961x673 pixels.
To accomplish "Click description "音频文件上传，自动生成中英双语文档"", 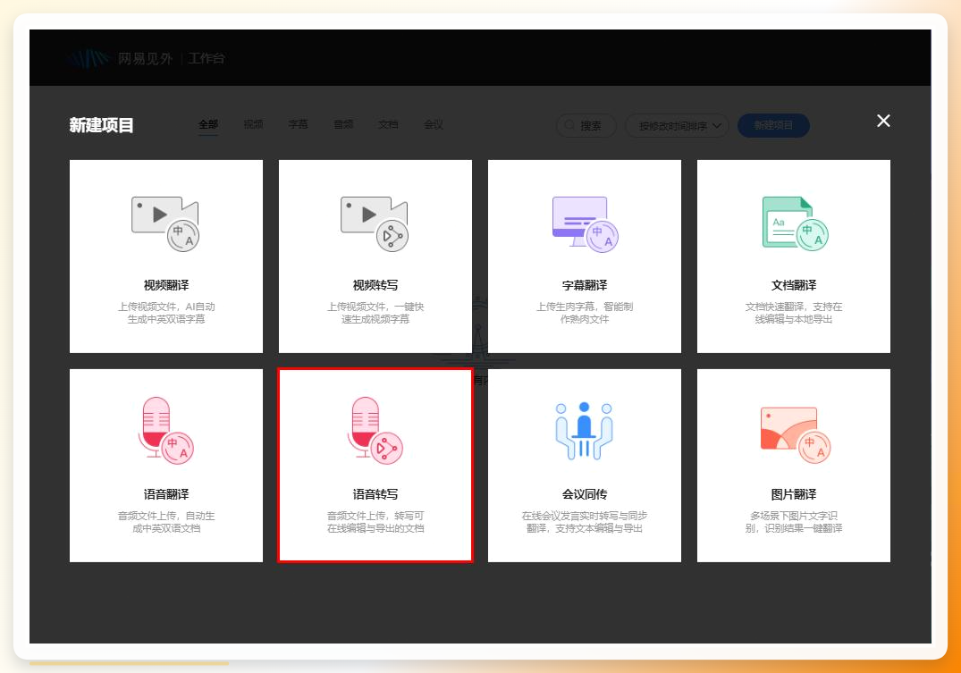I will tap(166, 522).
